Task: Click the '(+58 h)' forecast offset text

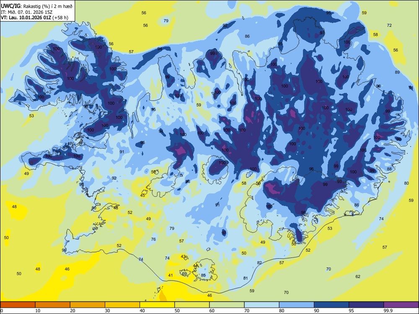Action: (x=60, y=18)
